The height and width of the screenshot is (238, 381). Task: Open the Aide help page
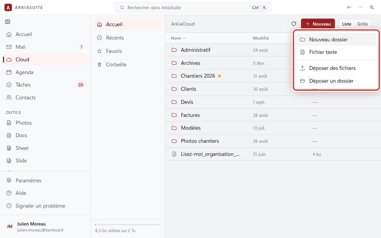click(45, 193)
